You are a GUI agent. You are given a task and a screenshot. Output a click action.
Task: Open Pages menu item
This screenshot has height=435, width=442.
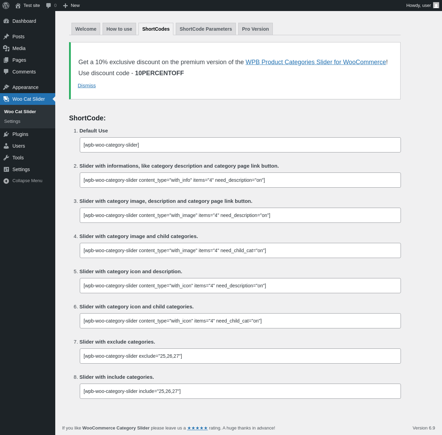point(28,60)
